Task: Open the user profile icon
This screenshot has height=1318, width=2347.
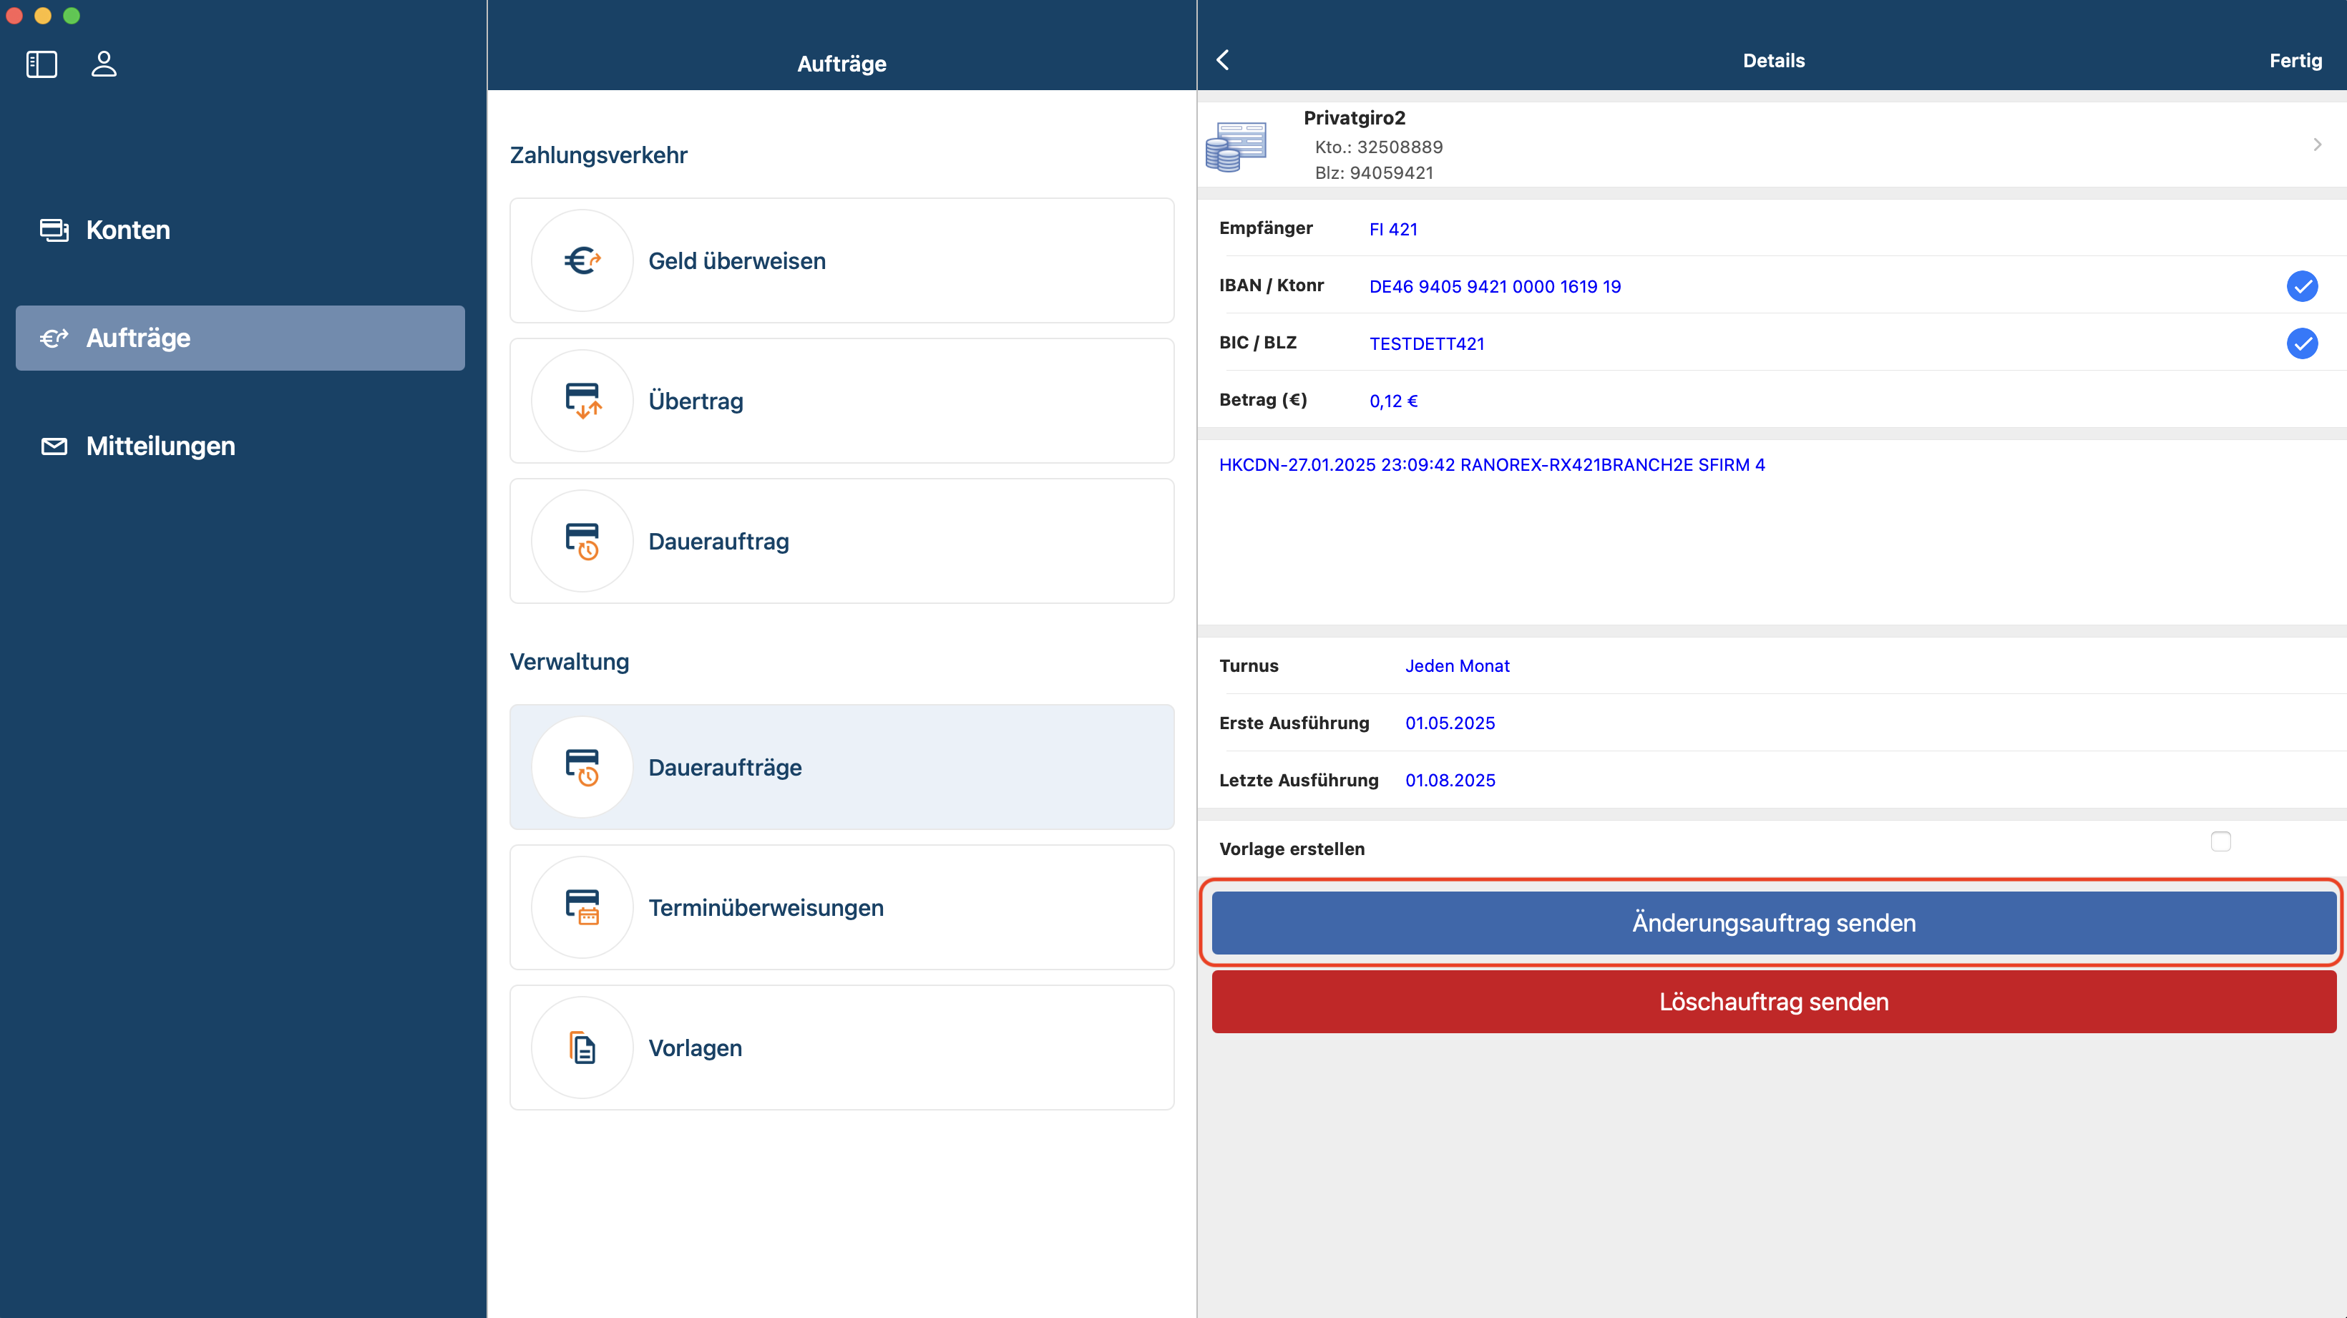Action: click(104, 64)
